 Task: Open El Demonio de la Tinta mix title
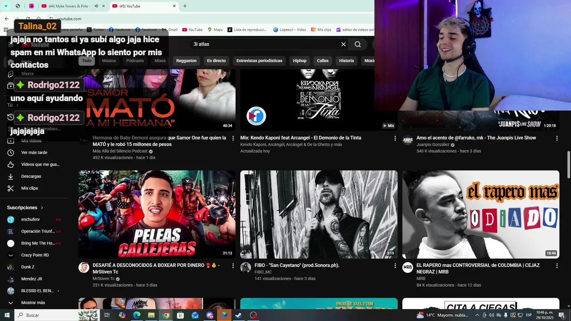(x=301, y=138)
